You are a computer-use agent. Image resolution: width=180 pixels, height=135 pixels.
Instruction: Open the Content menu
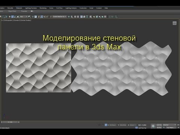coord(99,8)
